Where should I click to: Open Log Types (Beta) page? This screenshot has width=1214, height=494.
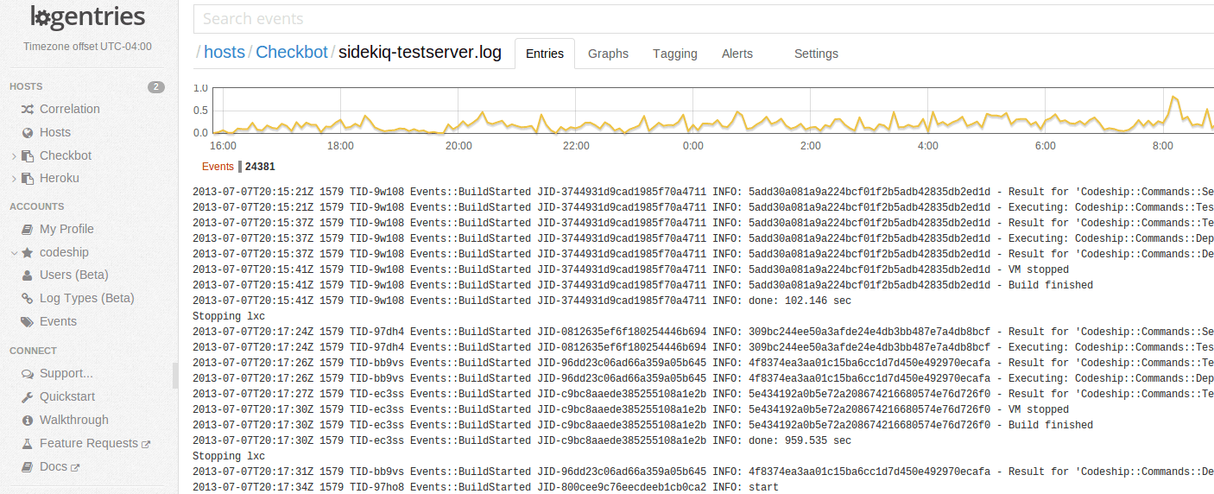click(87, 298)
